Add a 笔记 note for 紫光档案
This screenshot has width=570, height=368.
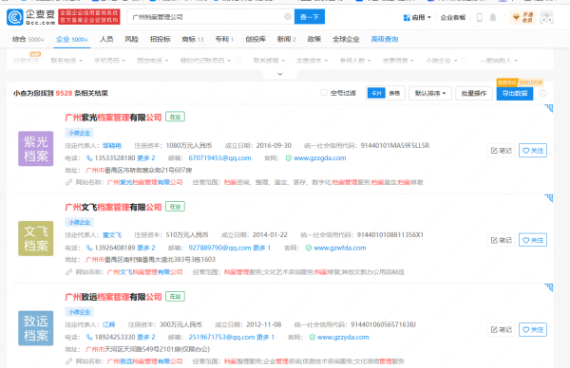(501, 151)
